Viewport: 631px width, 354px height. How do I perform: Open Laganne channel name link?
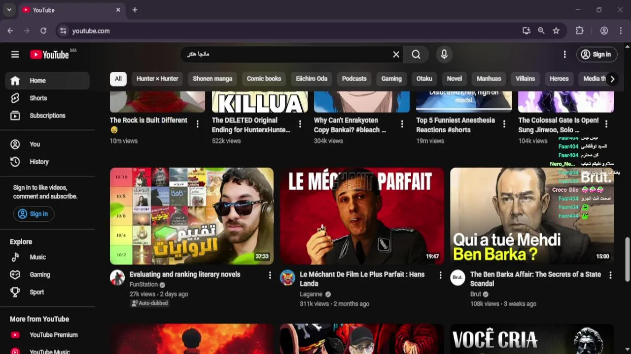(311, 295)
